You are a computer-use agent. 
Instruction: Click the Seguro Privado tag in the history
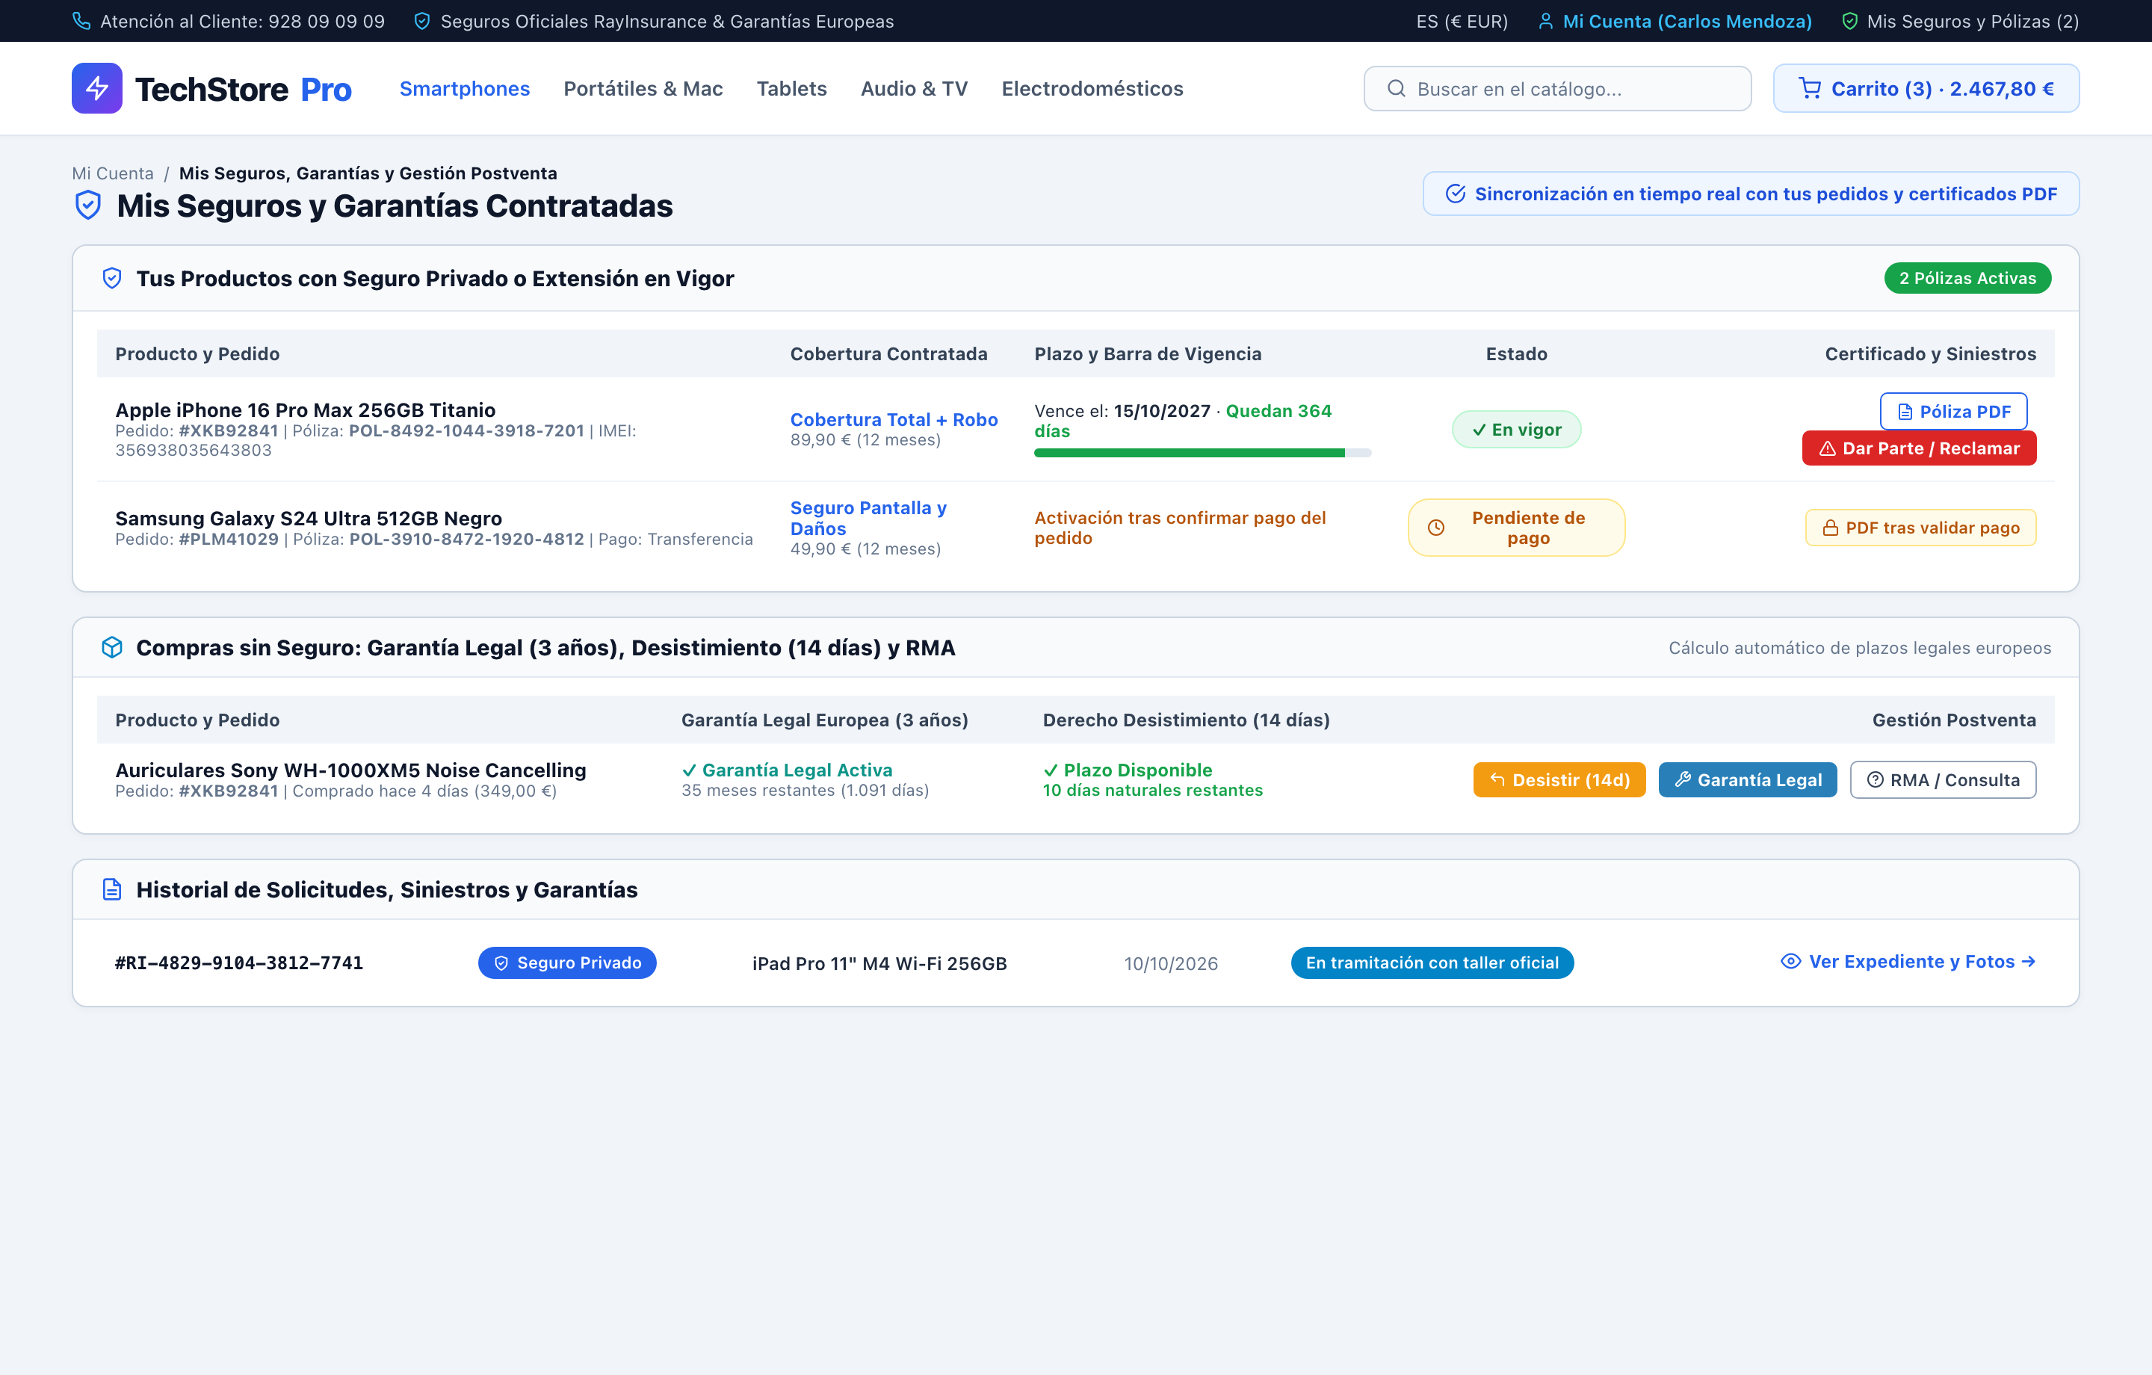coord(566,962)
